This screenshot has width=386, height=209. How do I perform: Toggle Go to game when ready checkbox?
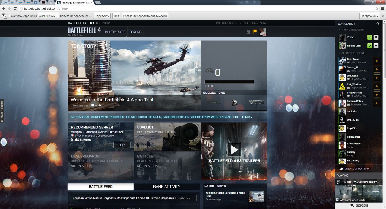click(x=337, y=200)
